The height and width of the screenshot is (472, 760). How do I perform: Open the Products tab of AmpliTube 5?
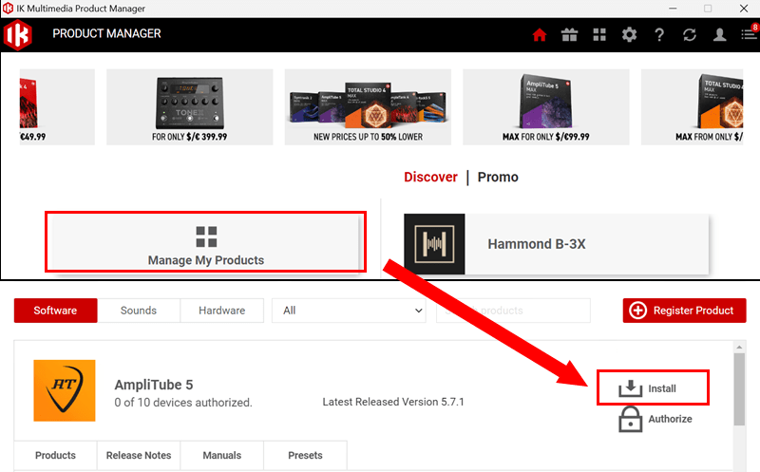click(x=55, y=455)
